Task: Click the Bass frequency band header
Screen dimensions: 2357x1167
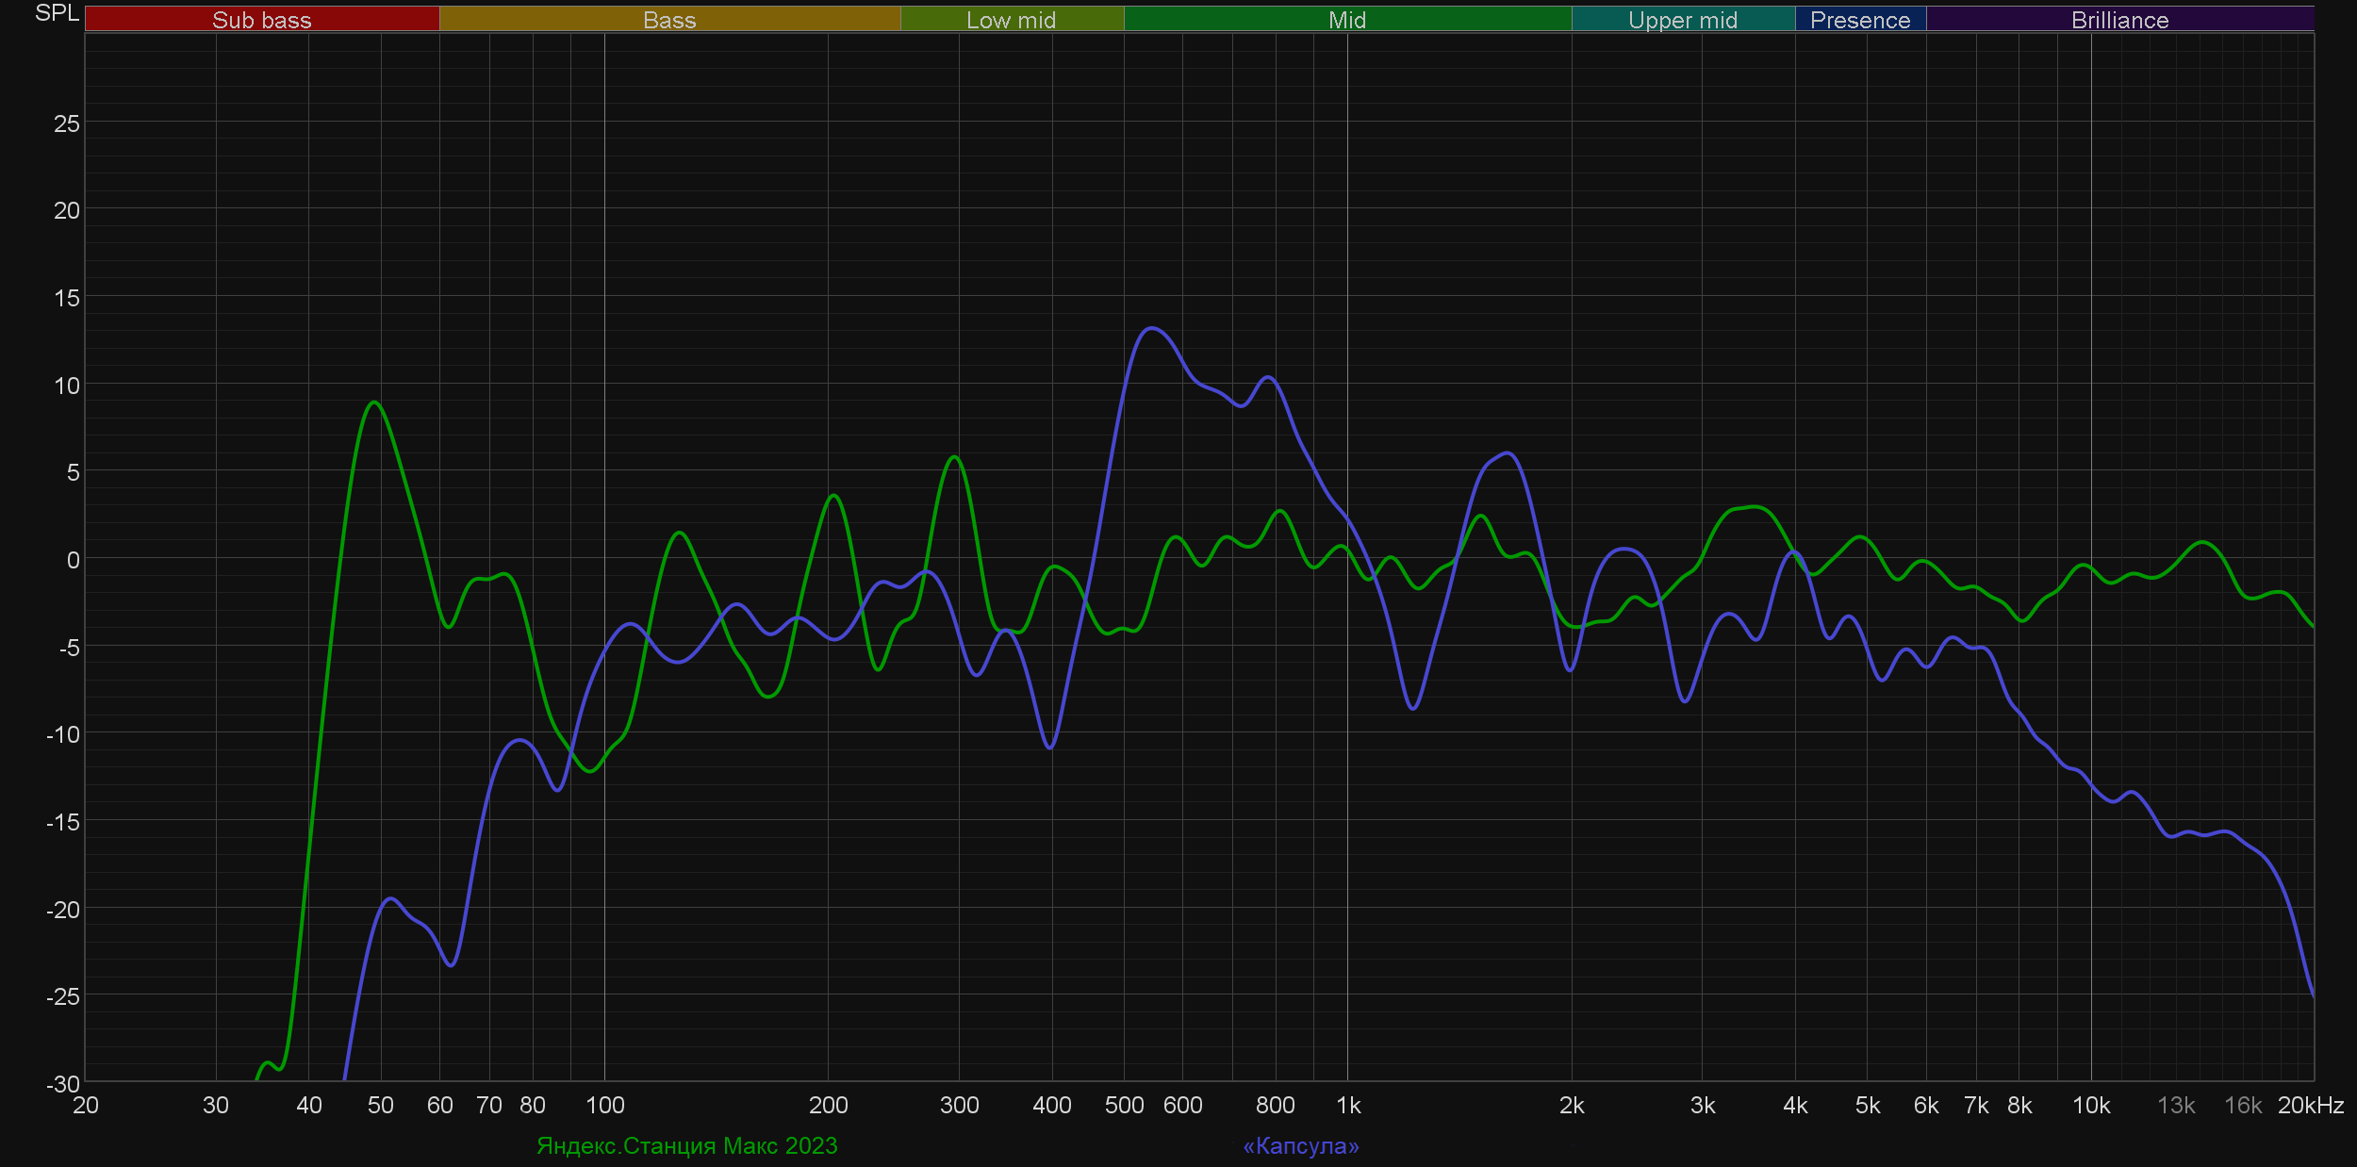Action: 669,19
